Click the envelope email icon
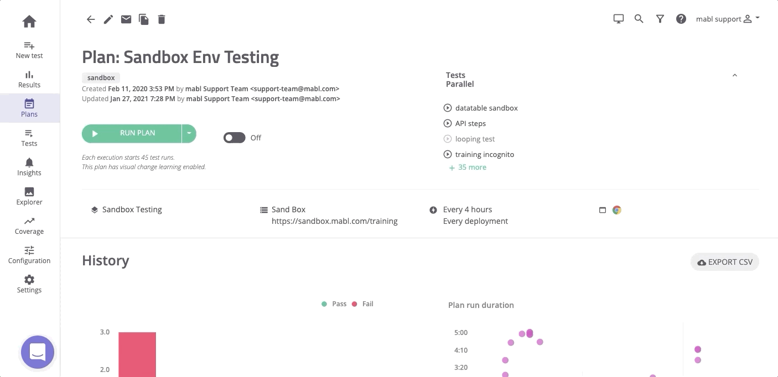This screenshot has height=377, width=778. tap(126, 19)
